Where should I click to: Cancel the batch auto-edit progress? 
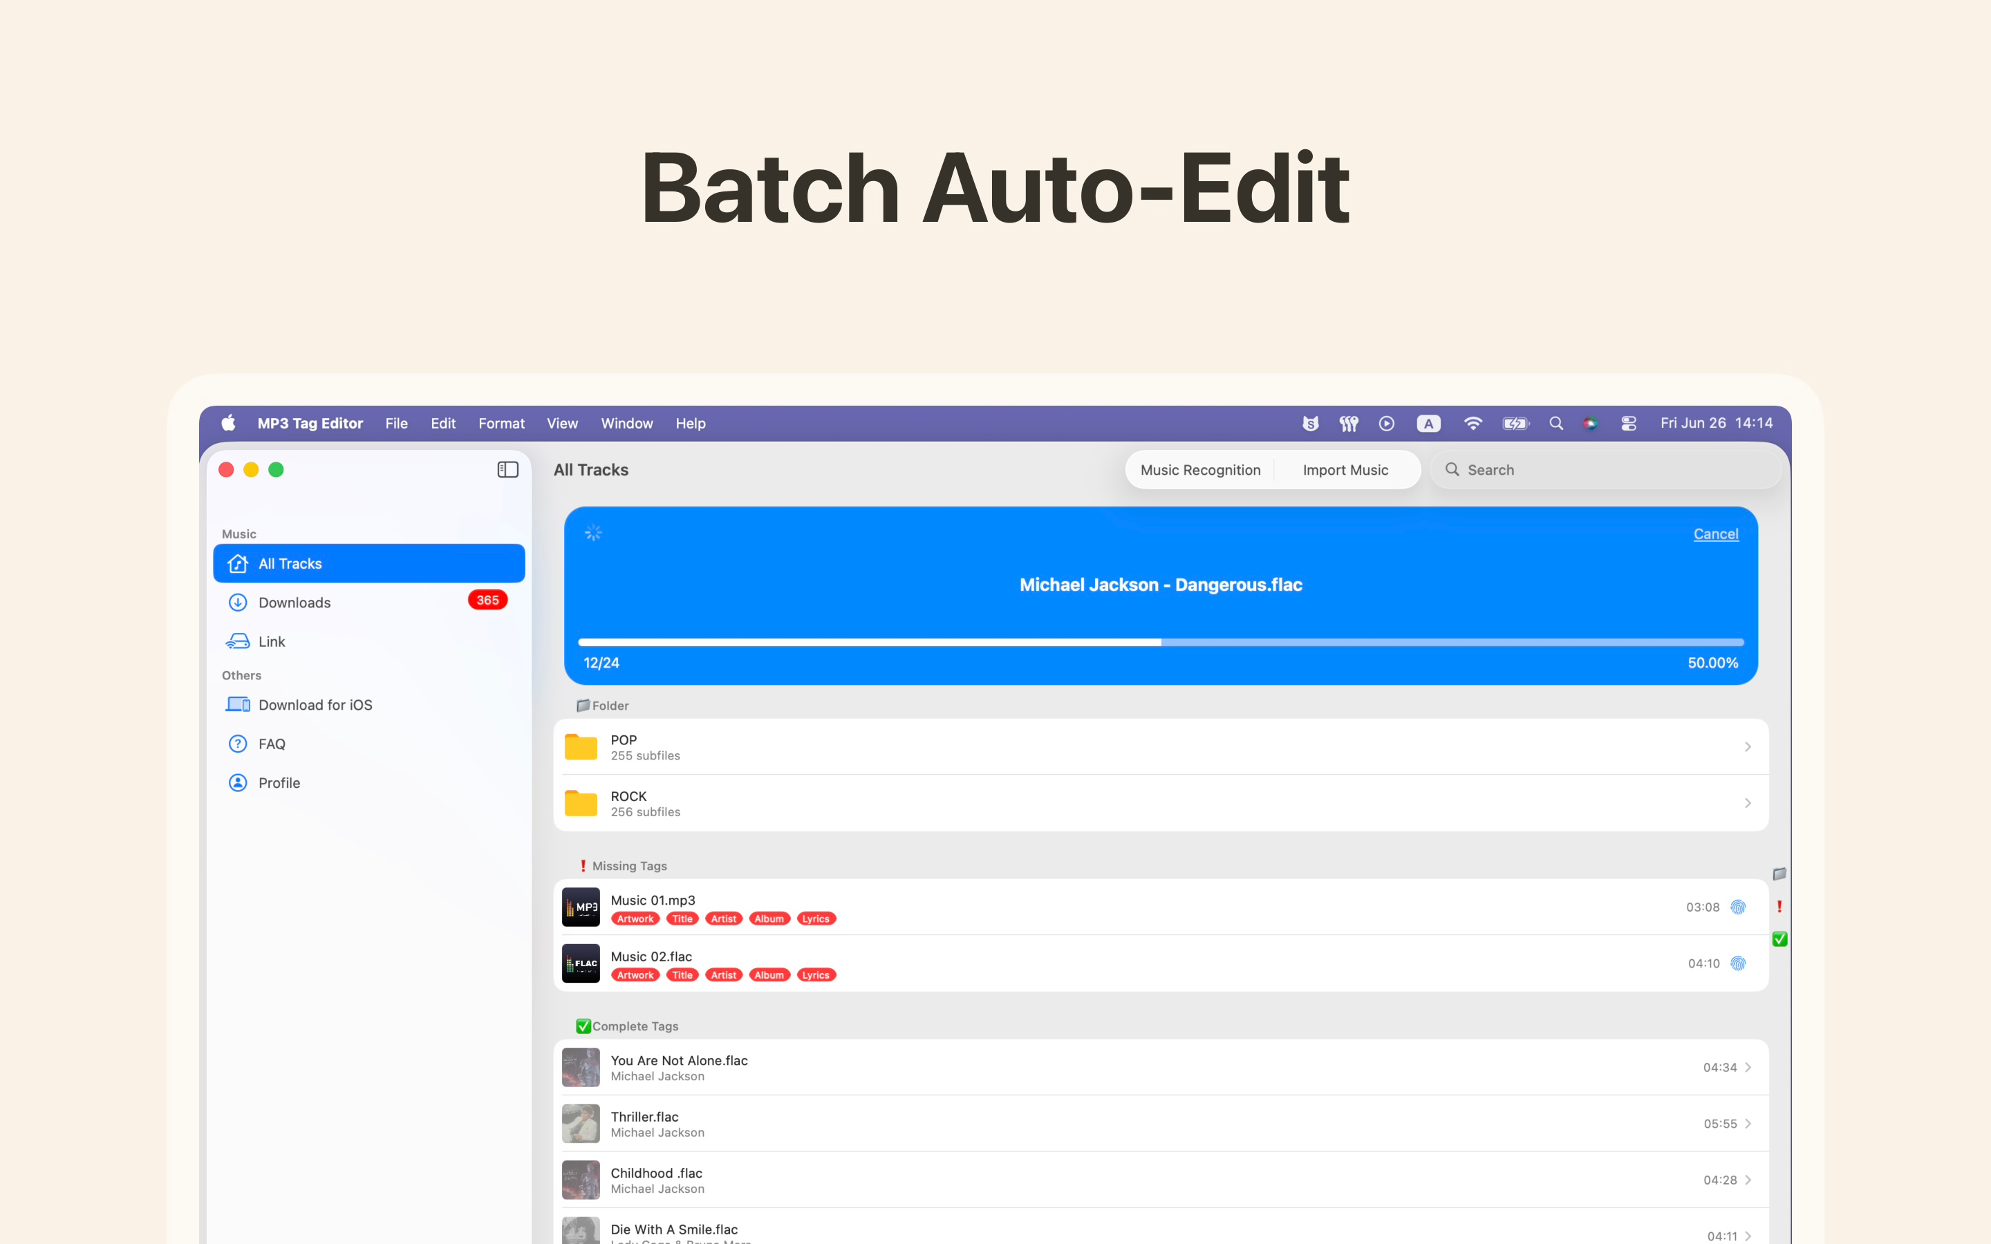(1715, 534)
